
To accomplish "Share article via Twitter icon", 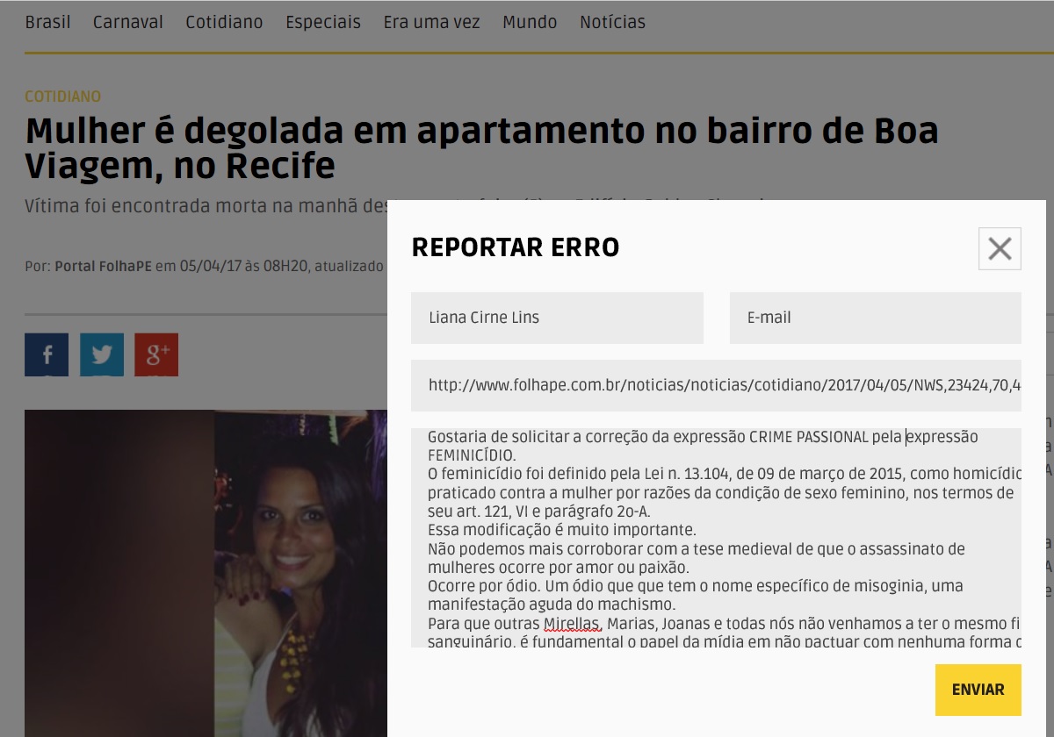I will (102, 354).
